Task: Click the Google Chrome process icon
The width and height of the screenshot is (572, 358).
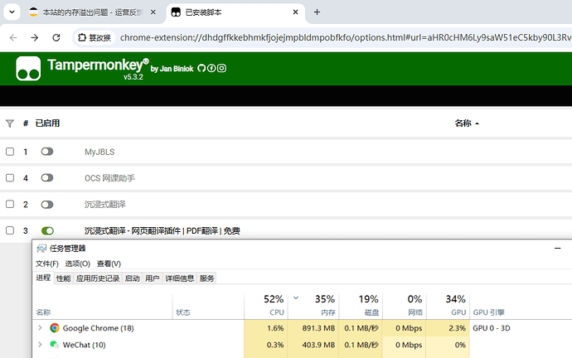Action: pos(55,327)
